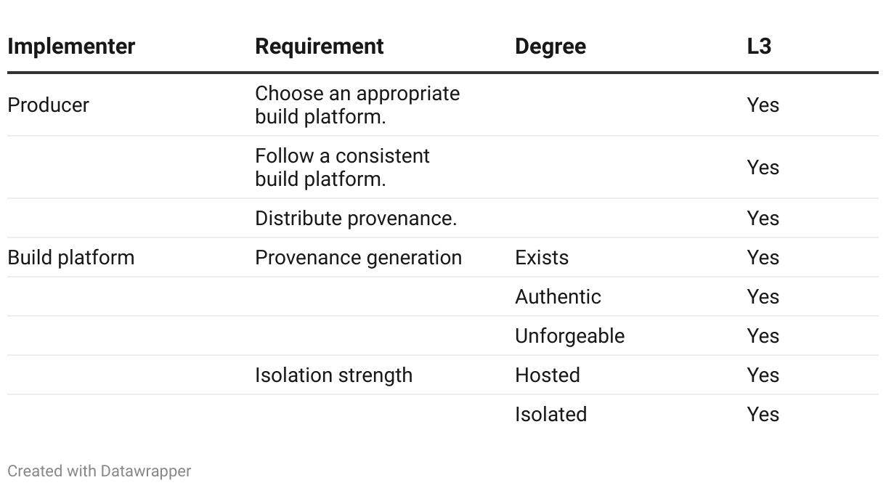Click Yes in the Producer row
The image size is (886, 488).
(763, 105)
